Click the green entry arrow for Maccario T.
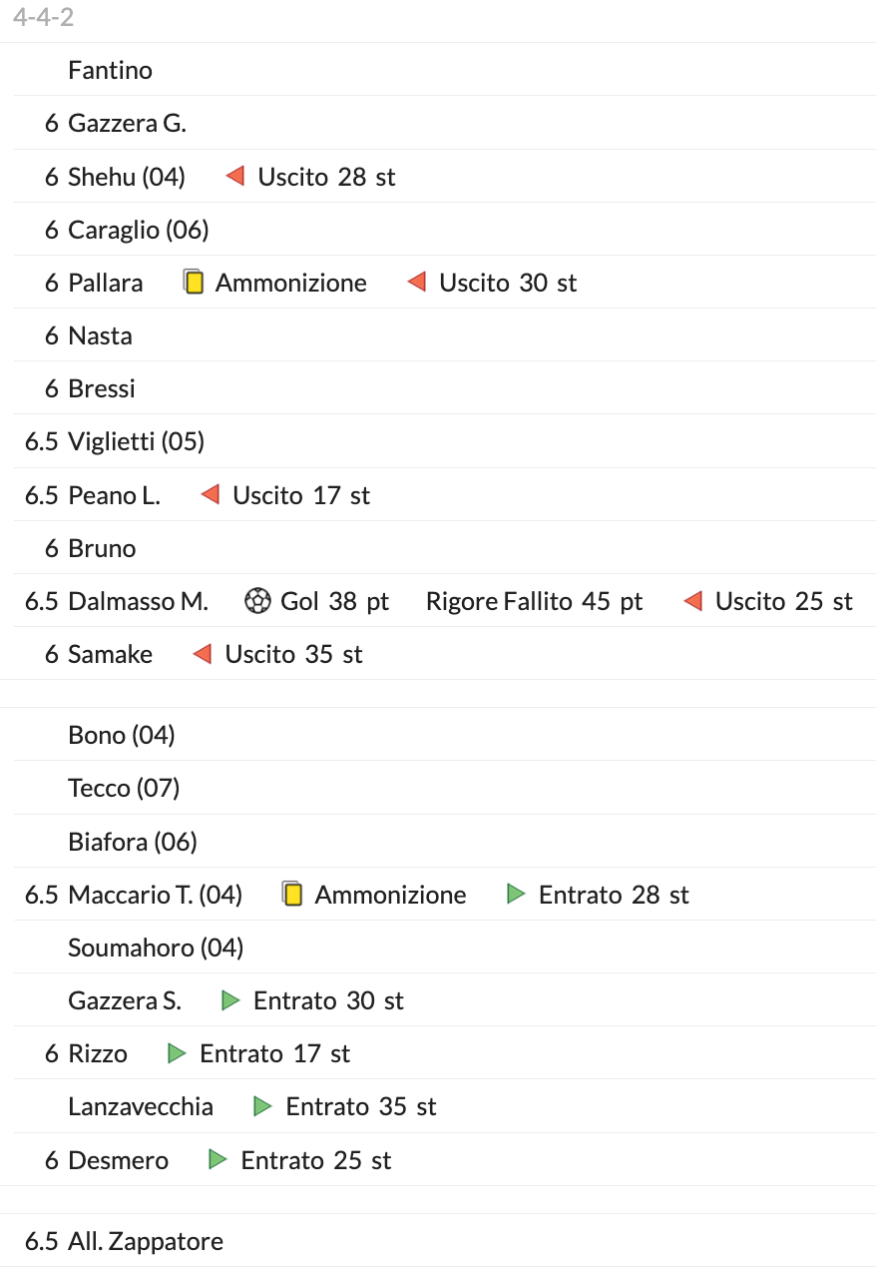 [516, 895]
